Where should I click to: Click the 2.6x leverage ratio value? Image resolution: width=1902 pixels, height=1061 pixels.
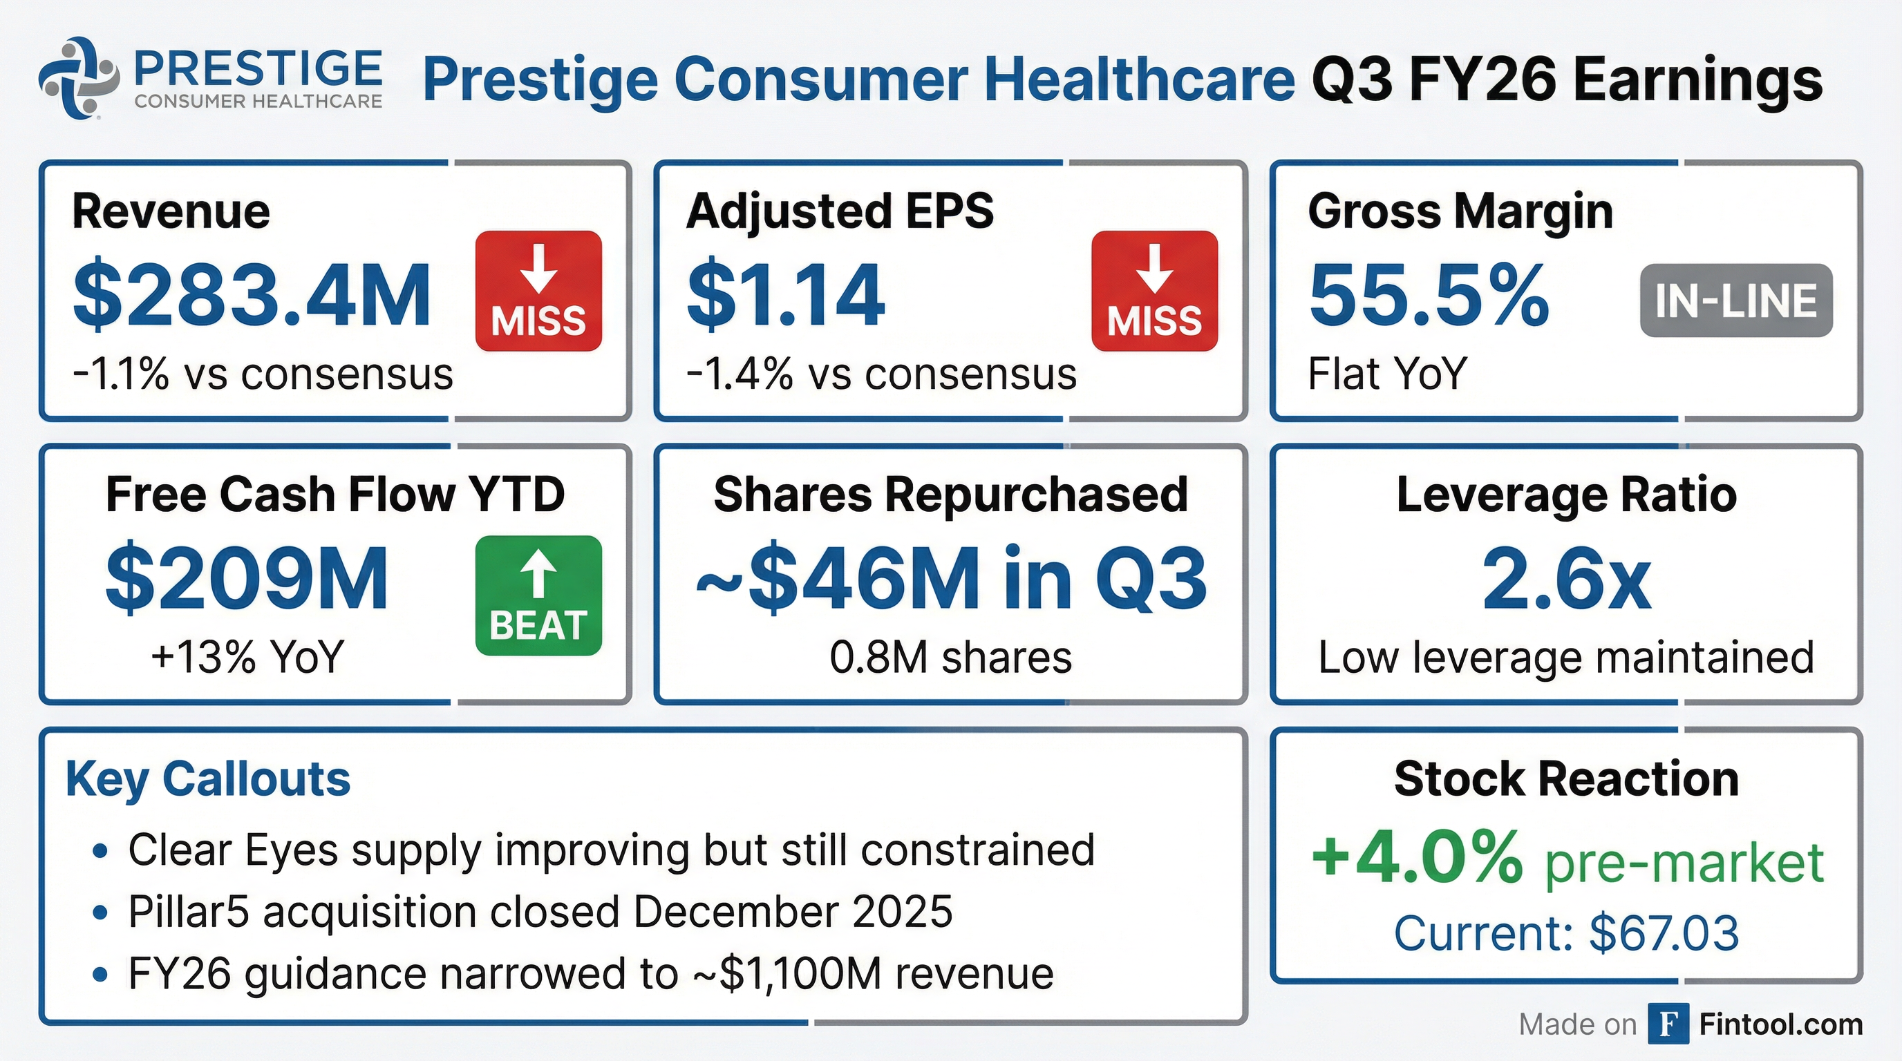[x=1566, y=579]
